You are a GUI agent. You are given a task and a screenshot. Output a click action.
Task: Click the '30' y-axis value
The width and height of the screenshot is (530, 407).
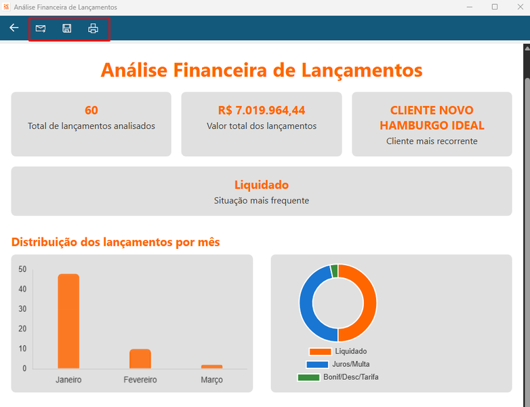click(22, 309)
